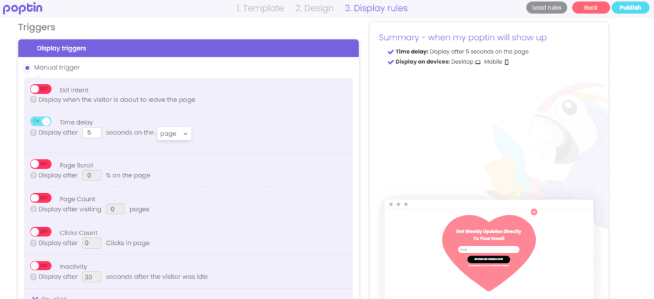Go to step 2. Design
Viewport: 654px width, 299px height.
pos(314,8)
